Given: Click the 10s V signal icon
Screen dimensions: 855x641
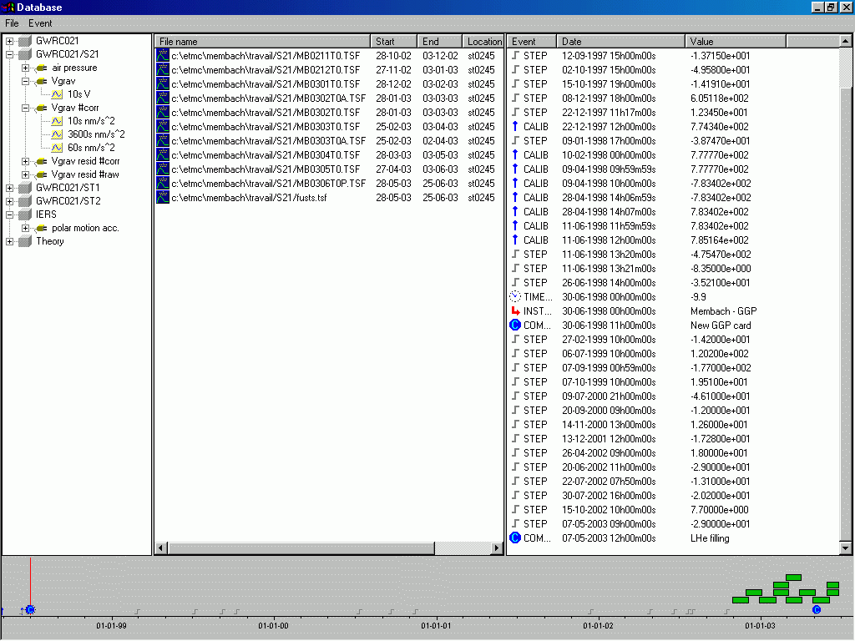Looking at the screenshot, I should coord(57,94).
